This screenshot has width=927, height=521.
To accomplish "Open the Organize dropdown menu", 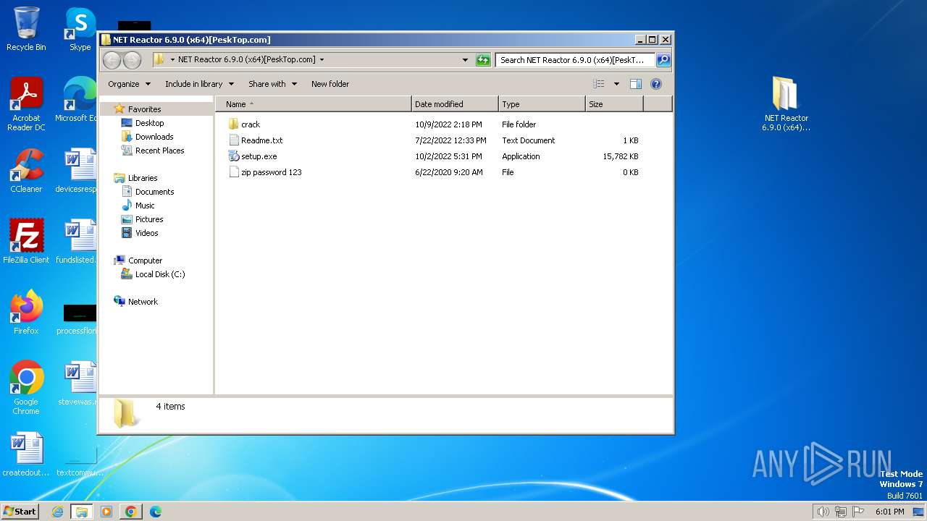I will [x=129, y=84].
